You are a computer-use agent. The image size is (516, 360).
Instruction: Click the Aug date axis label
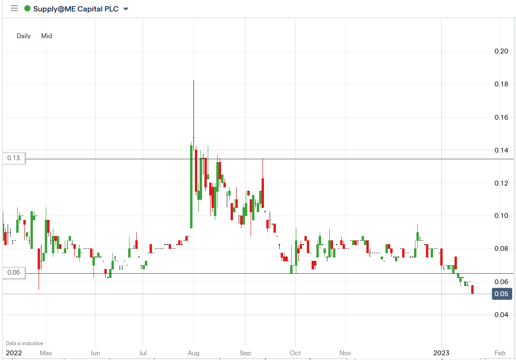click(x=193, y=353)
